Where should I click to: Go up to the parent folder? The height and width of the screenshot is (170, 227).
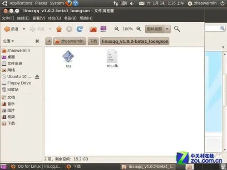click(59, 29)
